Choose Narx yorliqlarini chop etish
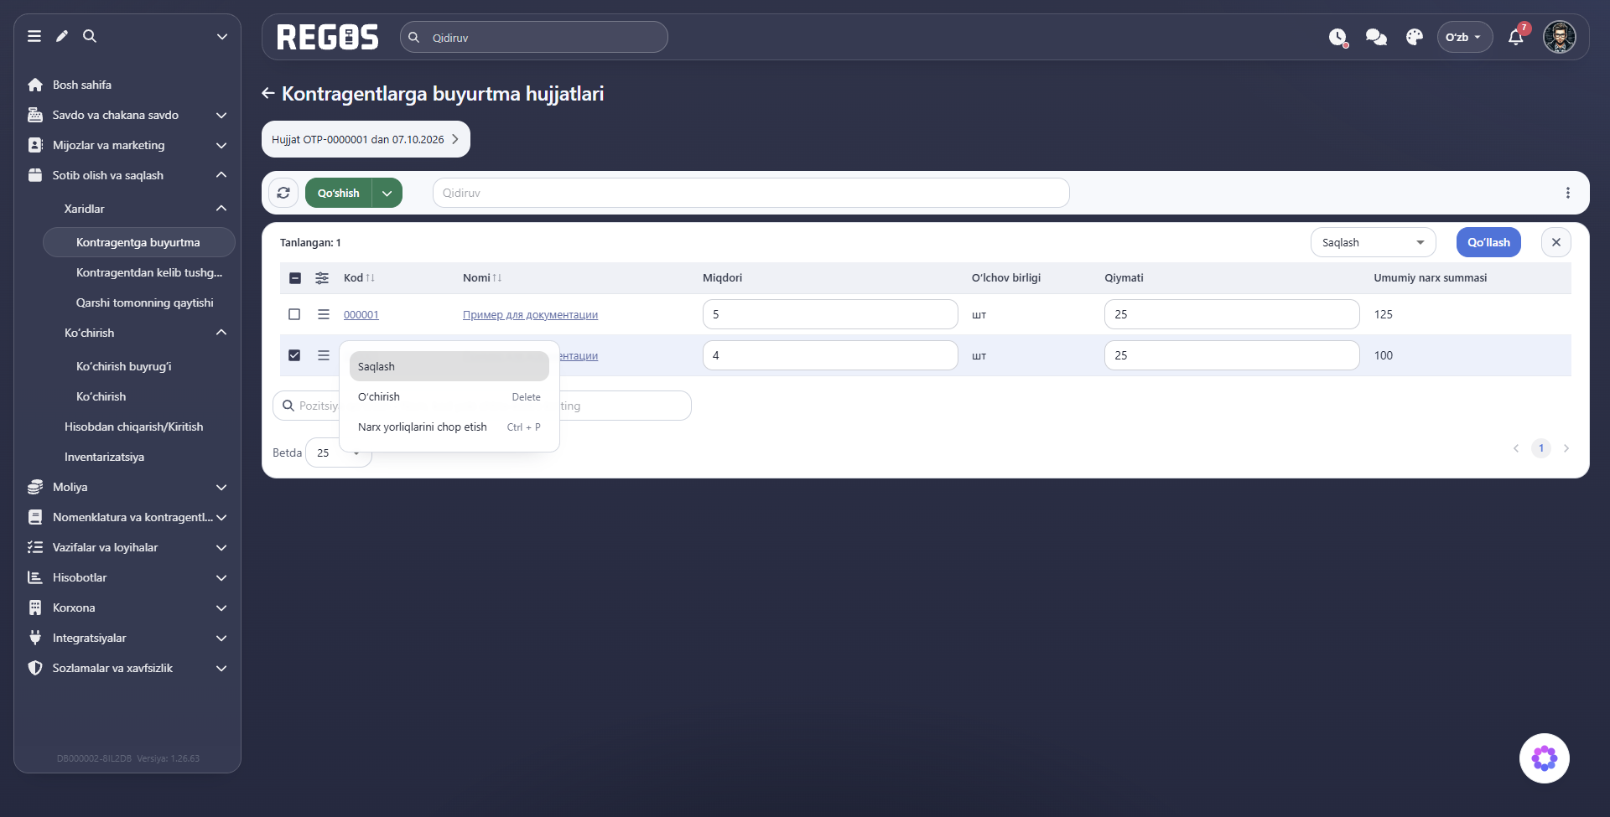The height and width of the screenshot is (817, 1610). (449, 427)
